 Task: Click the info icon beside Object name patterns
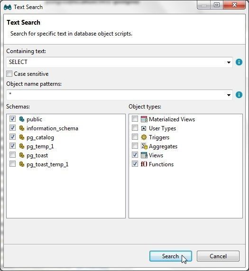click(x=239, y=95)
